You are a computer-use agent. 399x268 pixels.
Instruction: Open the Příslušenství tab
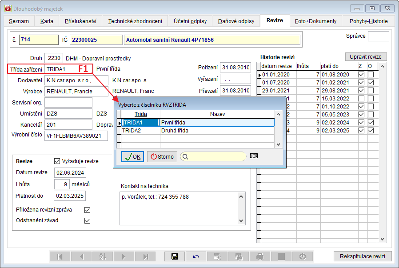[x=81, y=21]
